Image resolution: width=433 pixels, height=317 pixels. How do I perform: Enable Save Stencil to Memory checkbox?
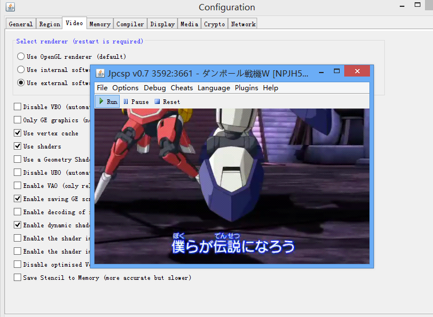(x=18, y=278)
